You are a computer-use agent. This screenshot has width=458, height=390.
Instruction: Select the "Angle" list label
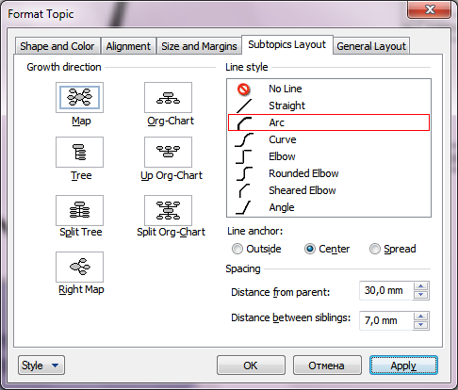pyautogui.click(x=282, y=207)
